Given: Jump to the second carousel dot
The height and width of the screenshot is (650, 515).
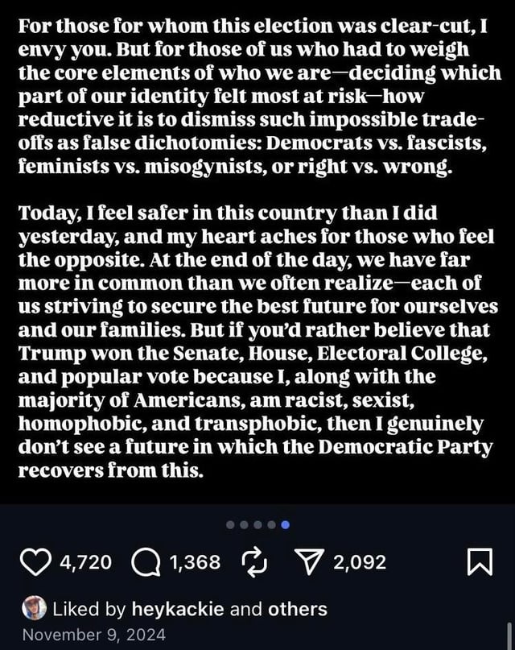Looking at the screenshot, I should click(x=245, y=524).
